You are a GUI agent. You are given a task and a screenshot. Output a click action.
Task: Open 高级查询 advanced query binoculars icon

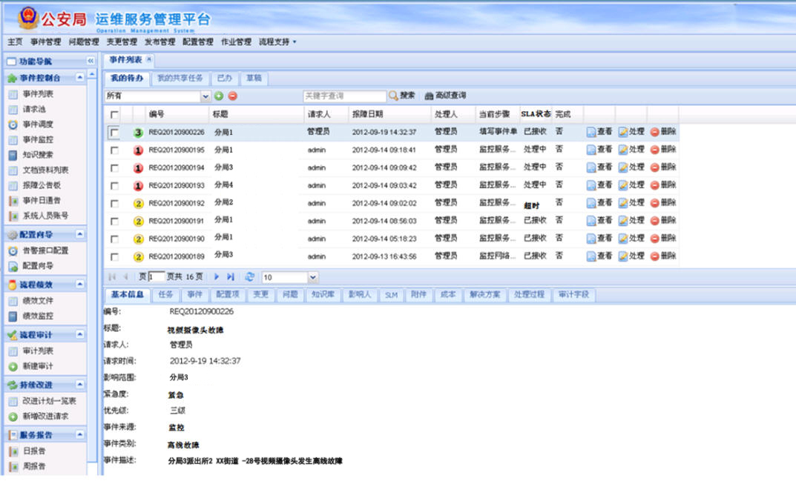tap(429, 96)
